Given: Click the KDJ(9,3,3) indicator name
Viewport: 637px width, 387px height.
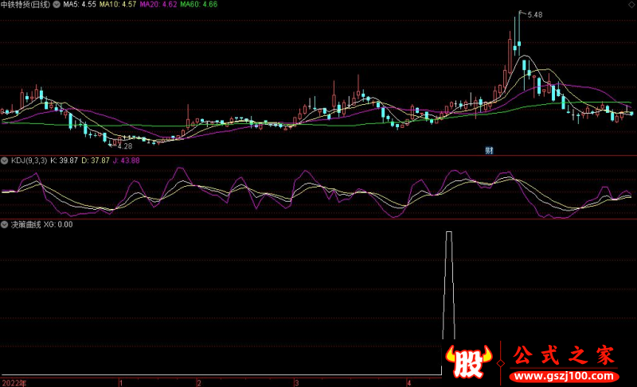Looking at the screenshot, I should pos(28,161).
